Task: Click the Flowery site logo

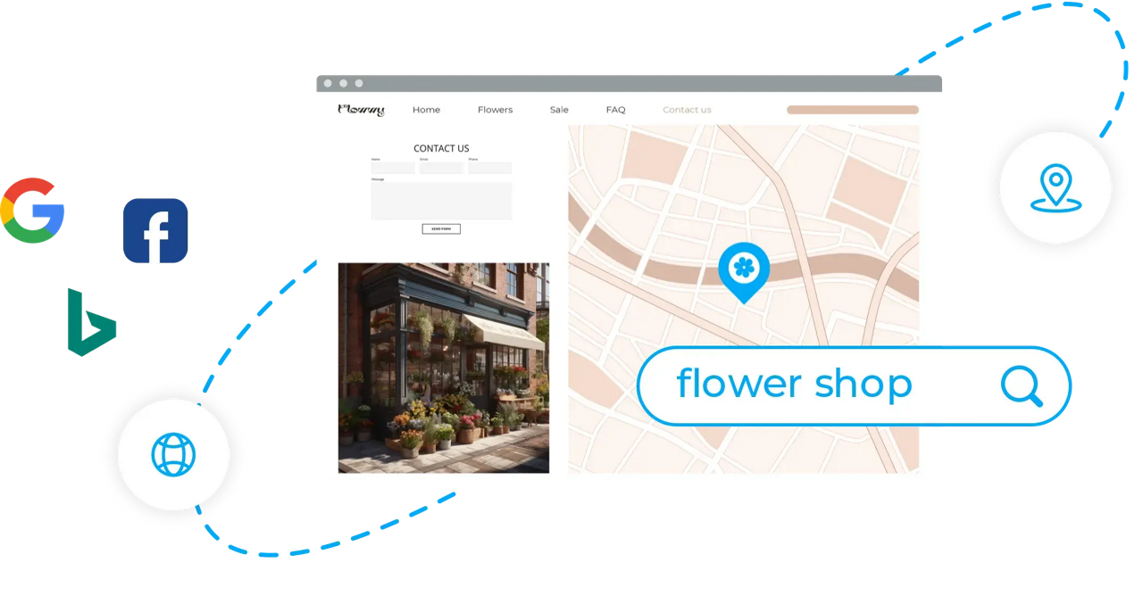Action: [361, 110]
